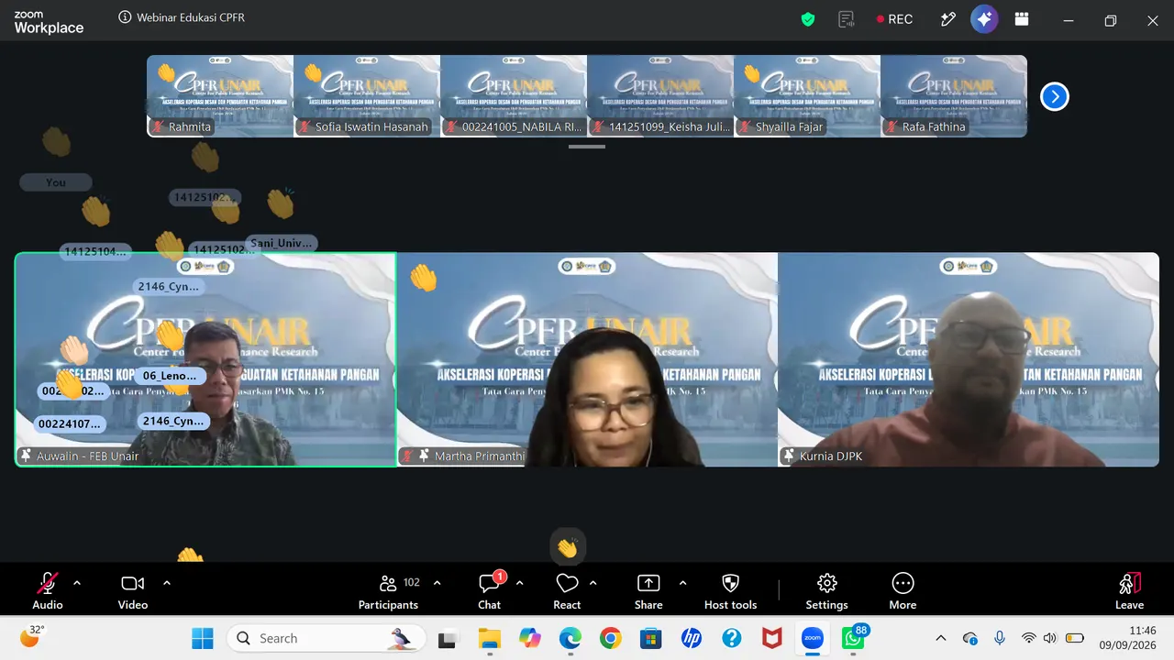Viewport: 1174px width, 660px height.
Task: Open the Participants panel
Action: 389,590
